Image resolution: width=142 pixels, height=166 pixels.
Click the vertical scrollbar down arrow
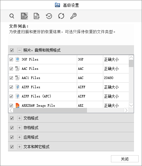click(131, 105)
